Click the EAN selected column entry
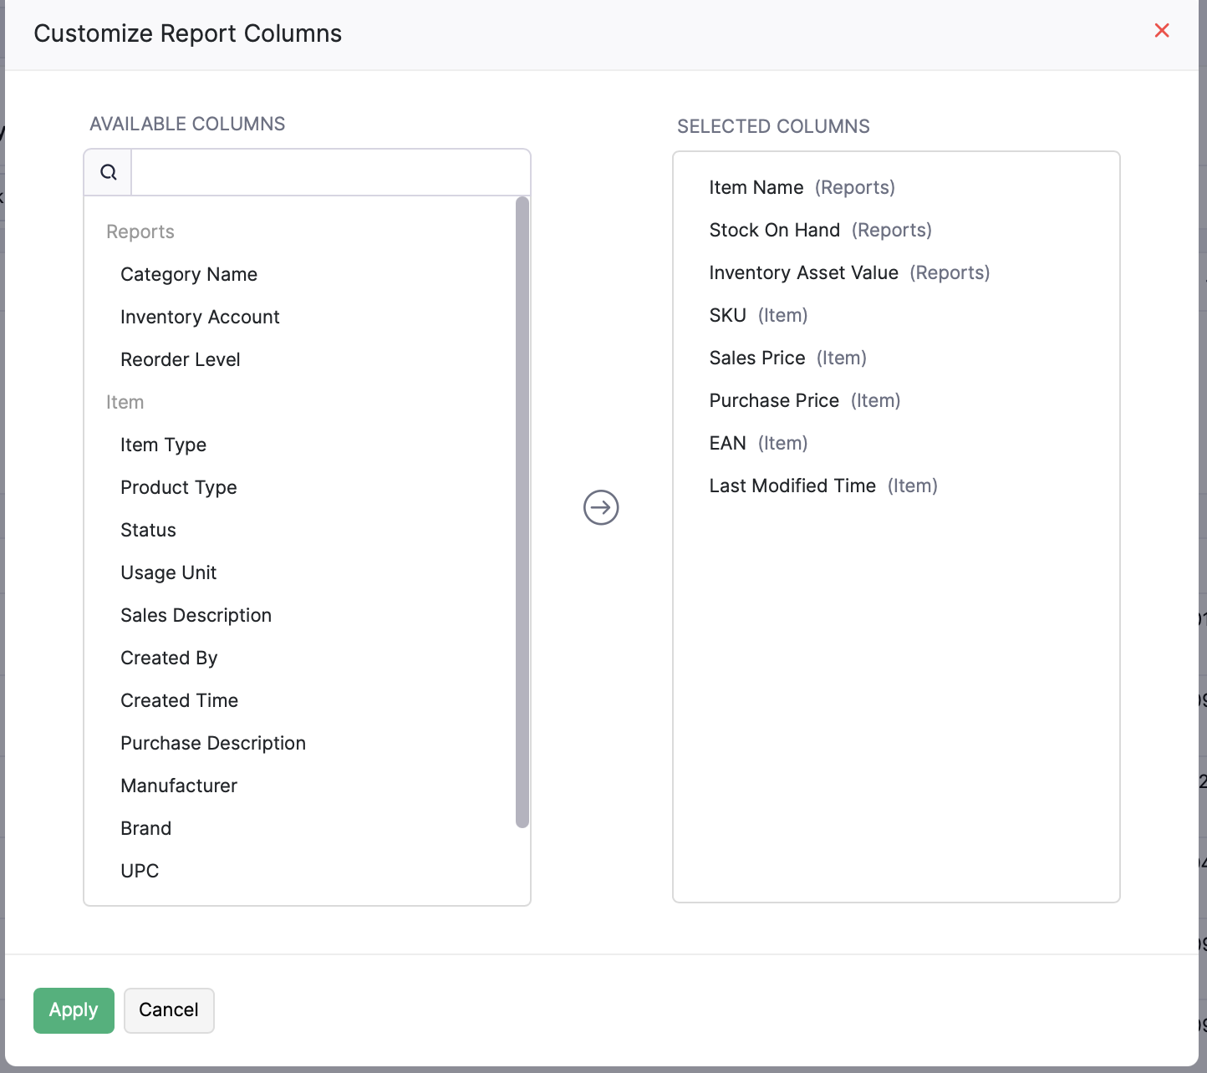Screen dimensions: 1207x1073 (727, 444)
